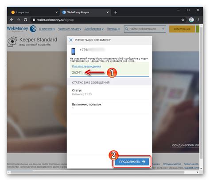
Task: Click 'Delivered, 21:23' status text
Action: pyautogui.click(x=82, y=94)
